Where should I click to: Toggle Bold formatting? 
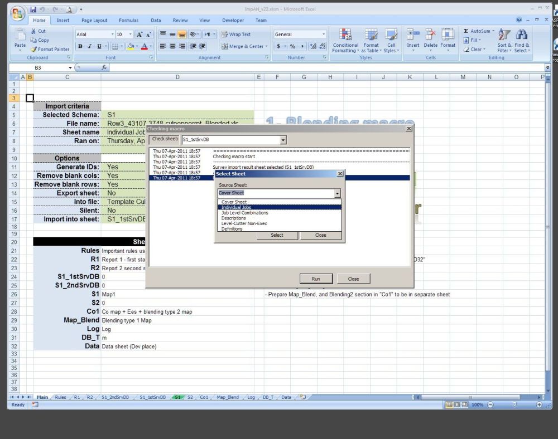click(80, 46)
